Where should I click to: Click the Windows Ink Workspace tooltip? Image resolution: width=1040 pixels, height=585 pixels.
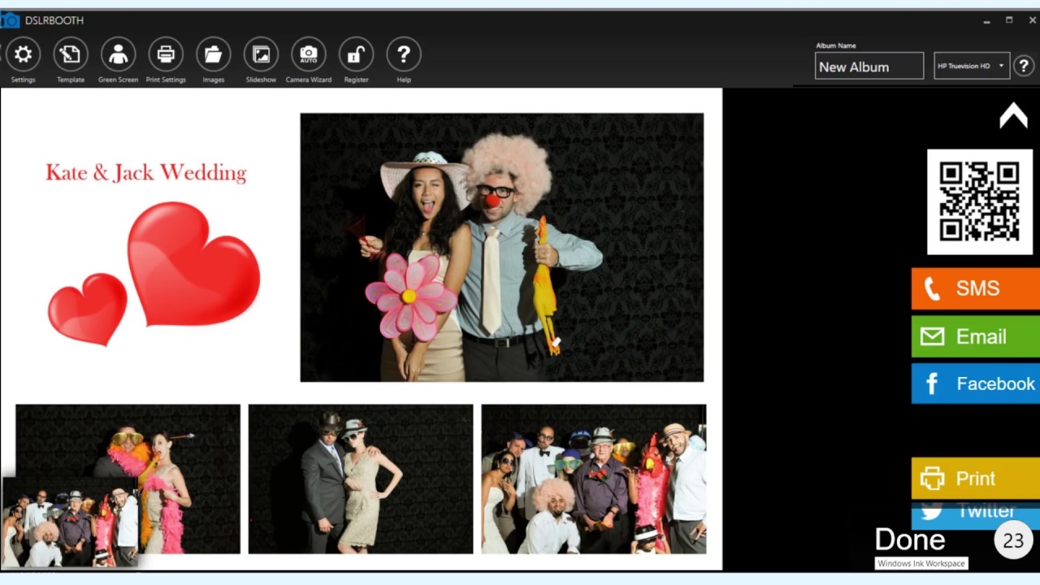pyautogui.click(x=921, y=563)
